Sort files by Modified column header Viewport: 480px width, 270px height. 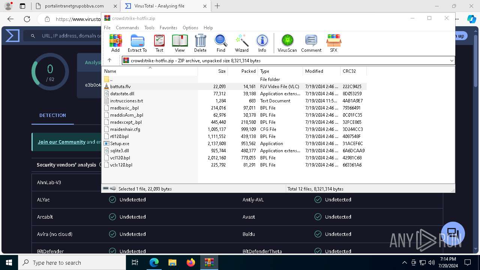tap(321, 71)
